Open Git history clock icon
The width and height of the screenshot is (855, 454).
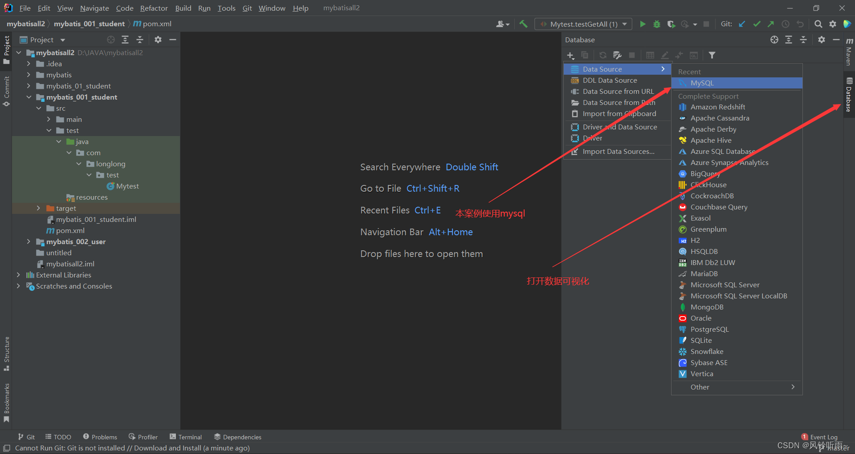click(x=786, y=24)
